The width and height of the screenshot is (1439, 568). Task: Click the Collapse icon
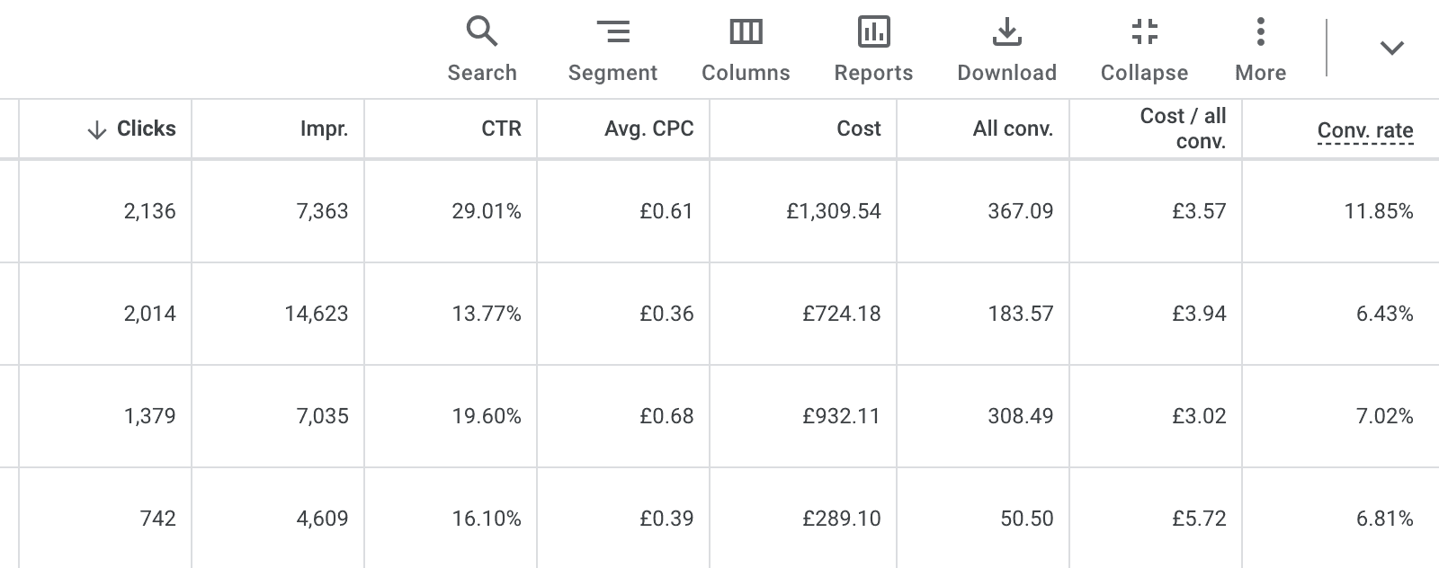1144,31
